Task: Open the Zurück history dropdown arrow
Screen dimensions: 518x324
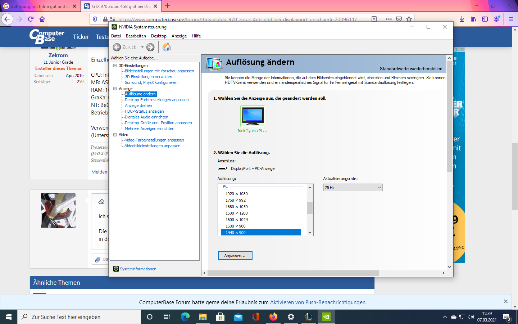Action: (x=142, y=47)
